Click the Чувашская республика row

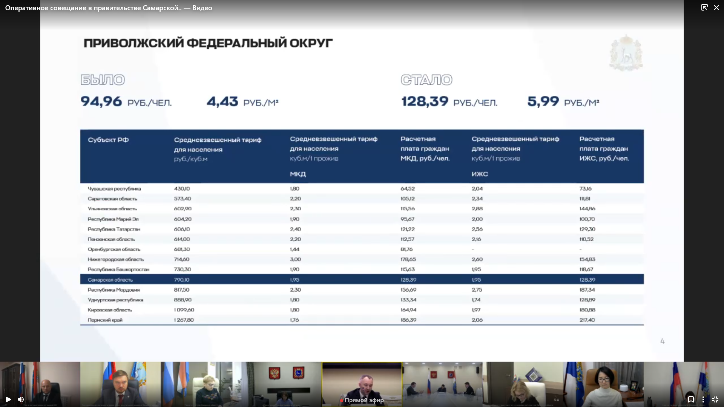[114, 189]
